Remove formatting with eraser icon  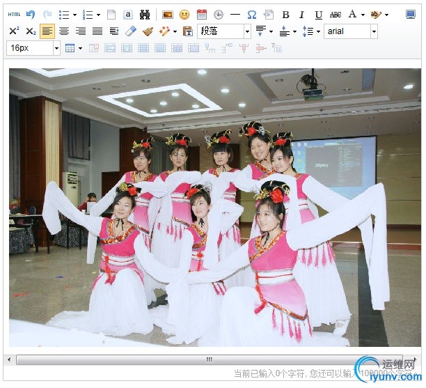pos(131,31)
